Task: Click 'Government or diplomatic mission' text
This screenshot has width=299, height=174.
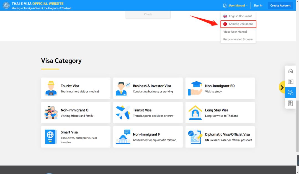Action: click(x=155, y=140)
